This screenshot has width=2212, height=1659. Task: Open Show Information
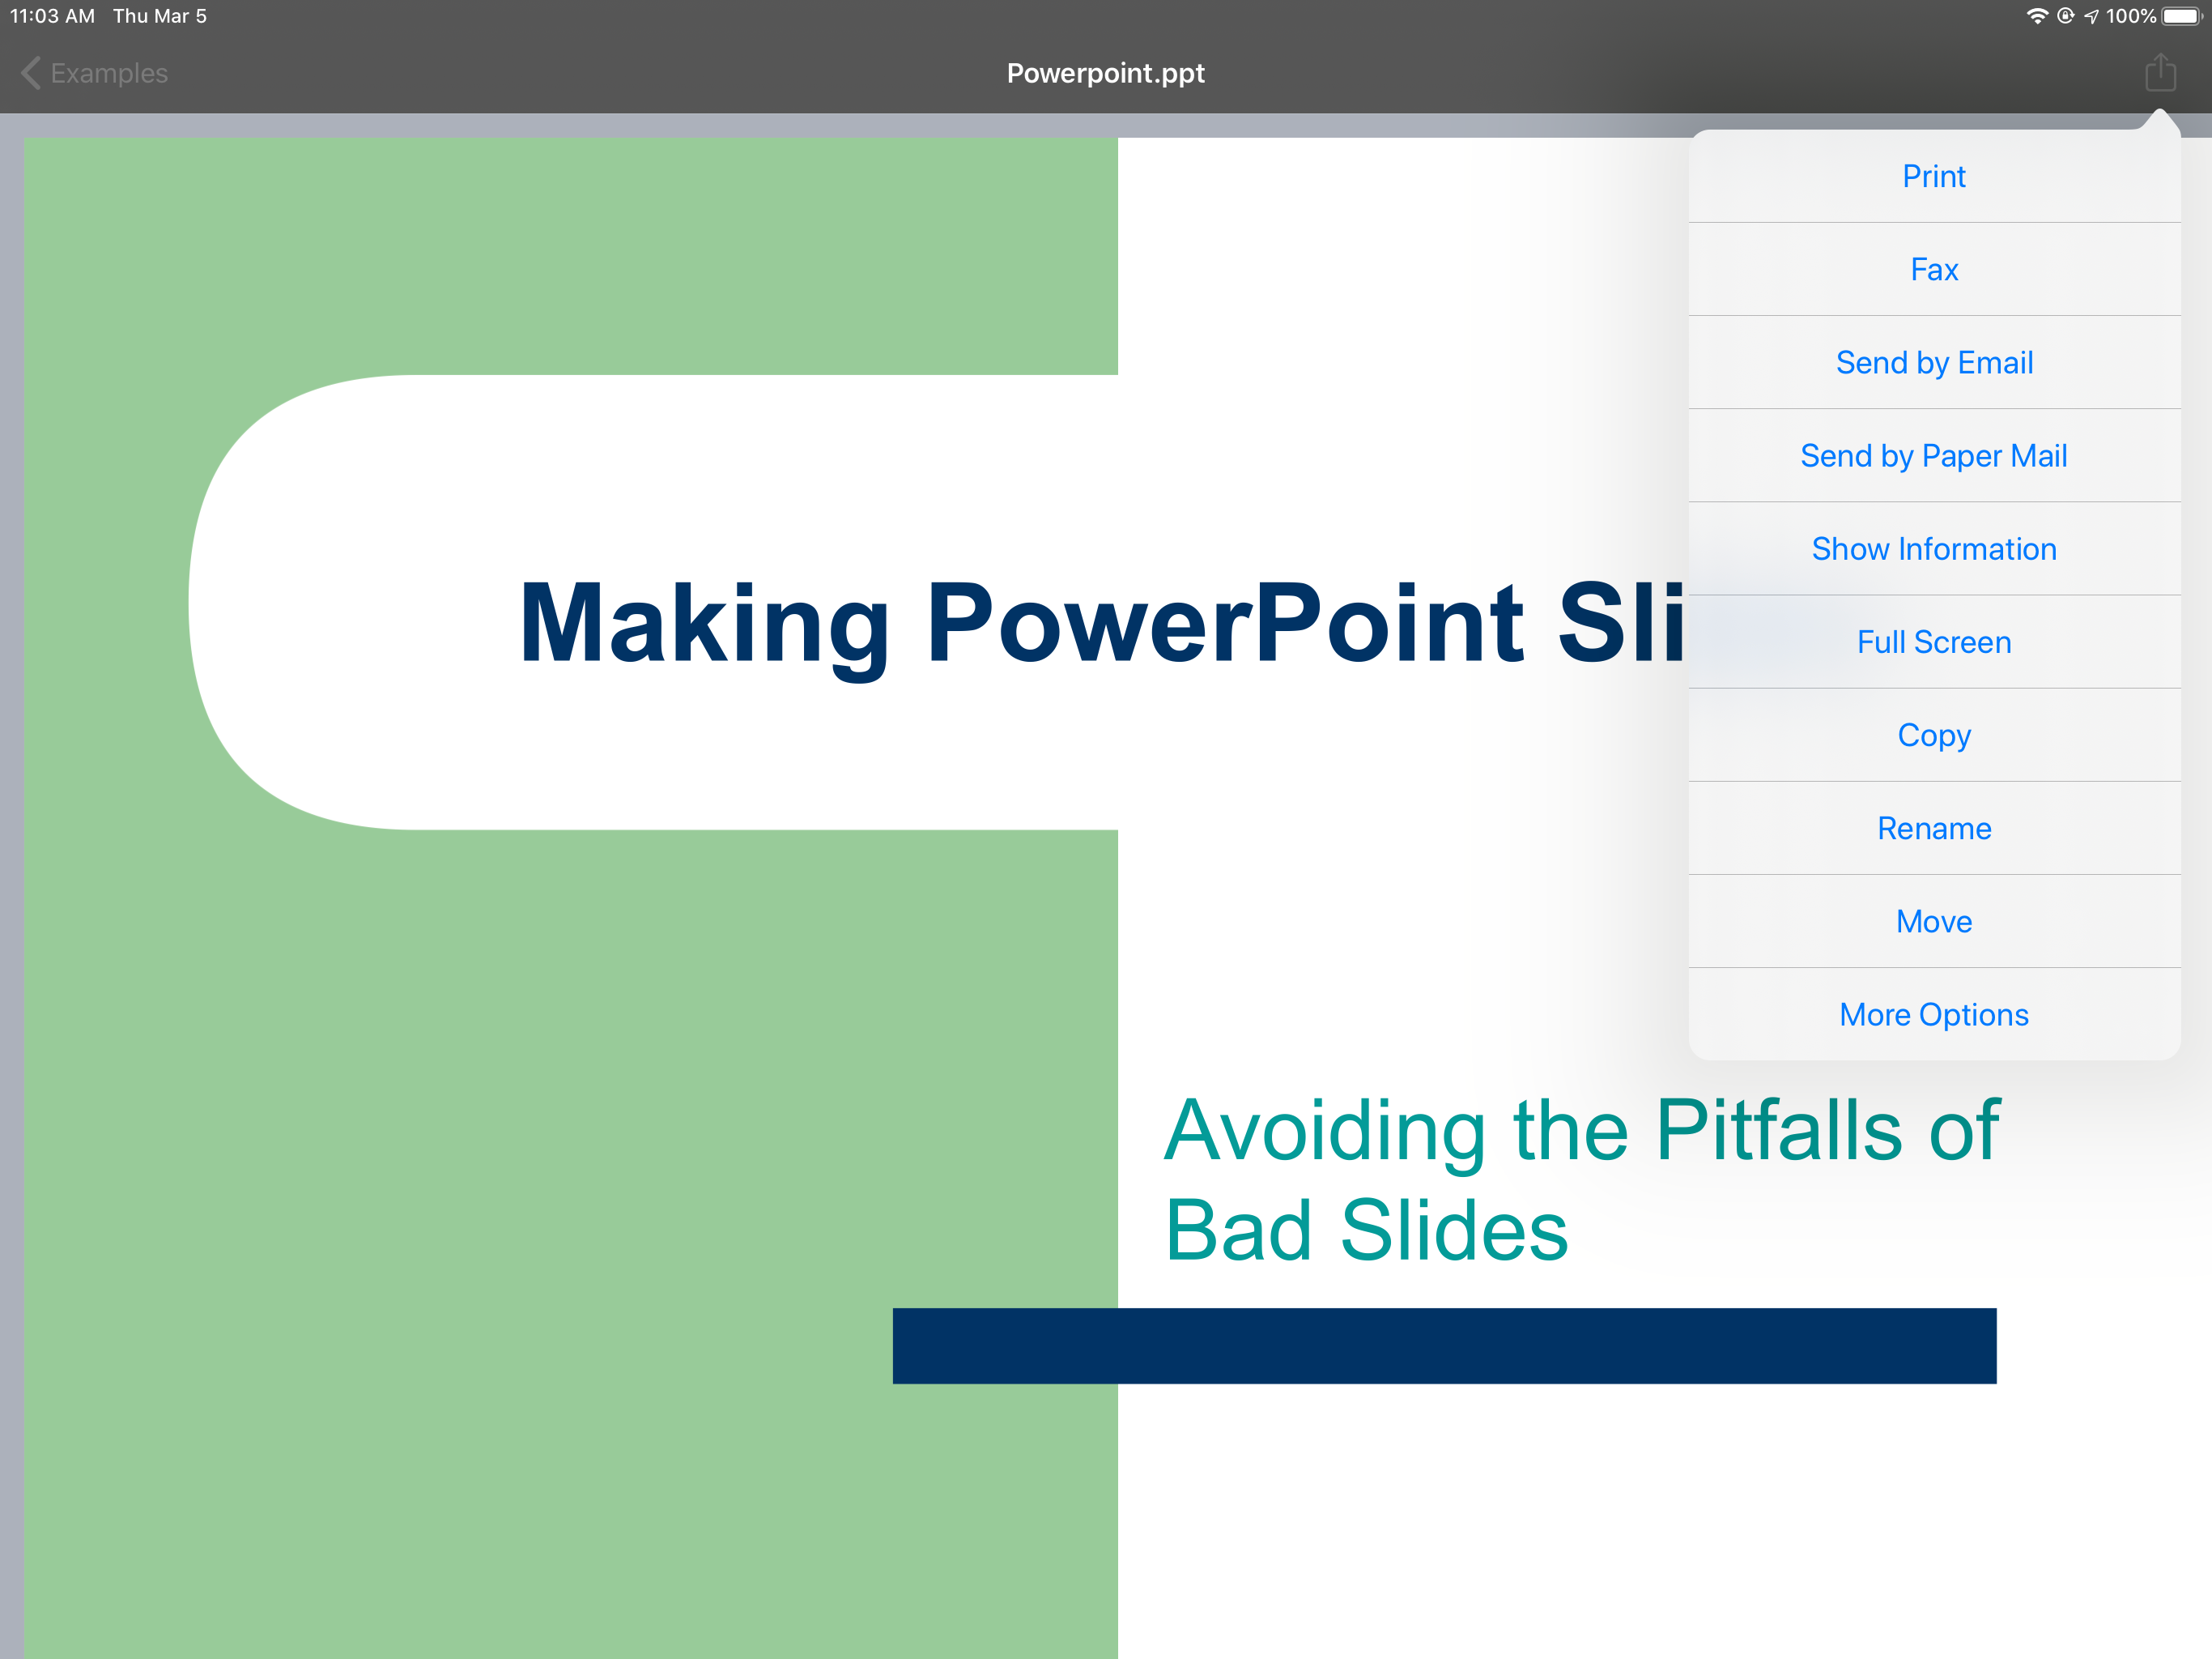tap(1933, 548)
